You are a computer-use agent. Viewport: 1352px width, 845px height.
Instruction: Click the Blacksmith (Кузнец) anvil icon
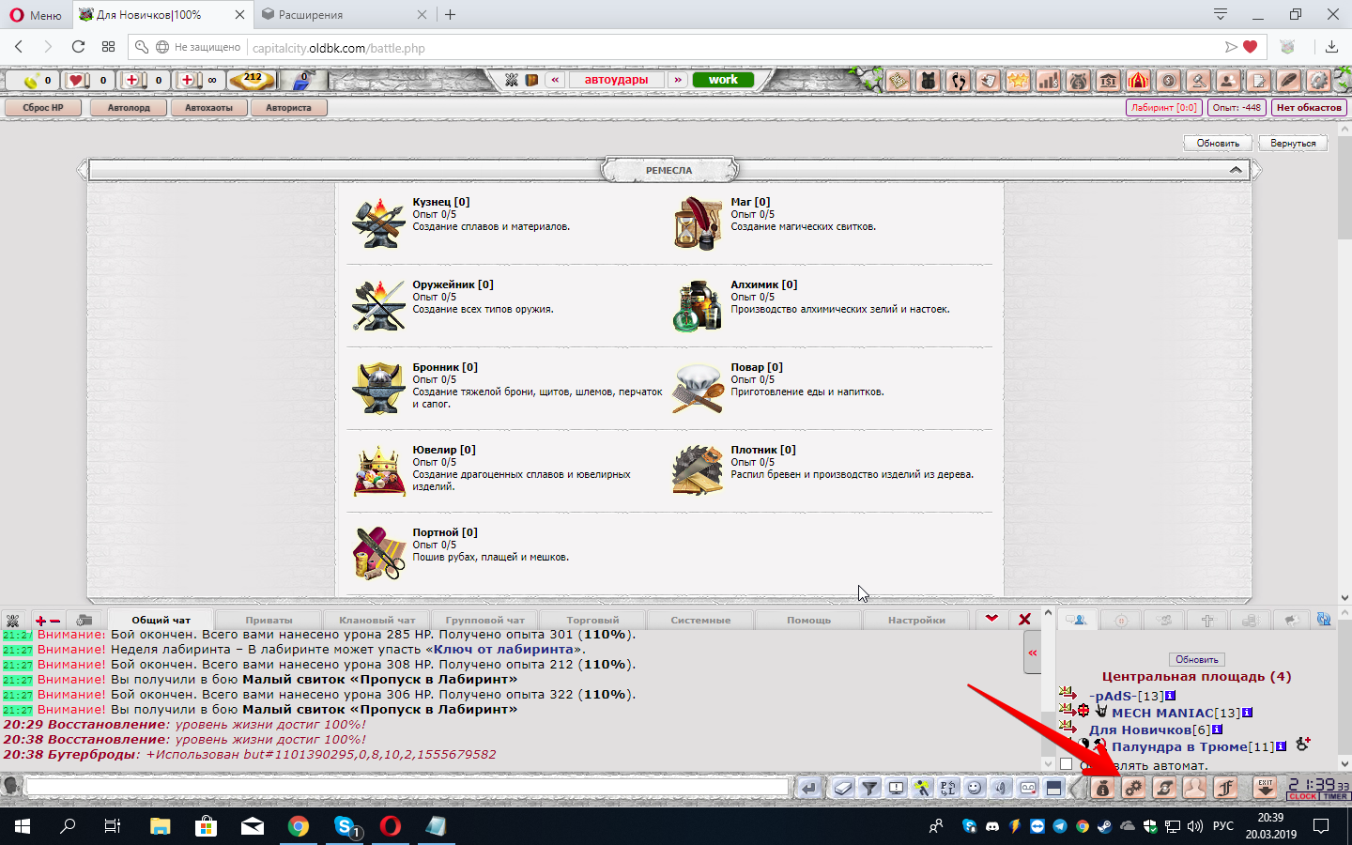click(x=378, y=223)
